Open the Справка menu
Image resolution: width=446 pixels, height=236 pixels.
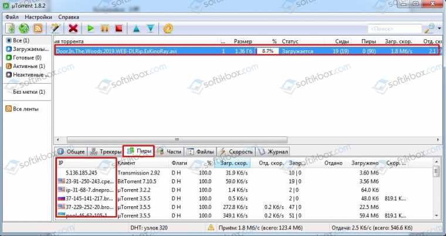coord(69,17)
